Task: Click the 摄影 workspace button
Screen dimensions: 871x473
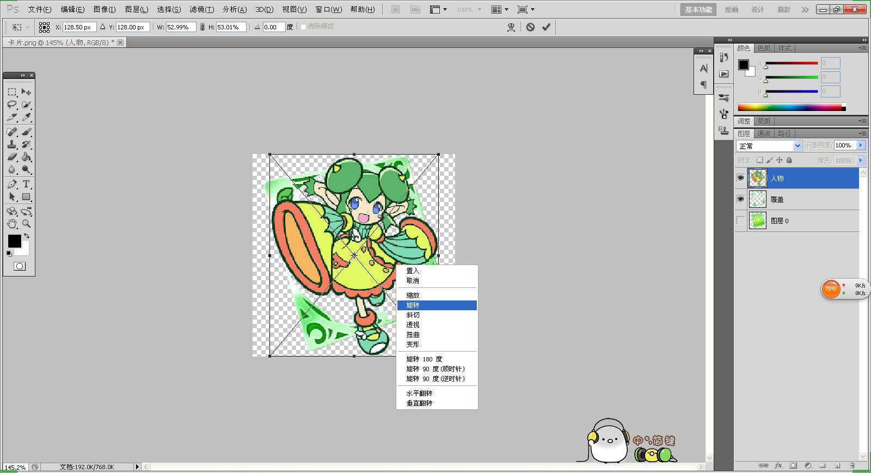Action: tap(784, 9)
